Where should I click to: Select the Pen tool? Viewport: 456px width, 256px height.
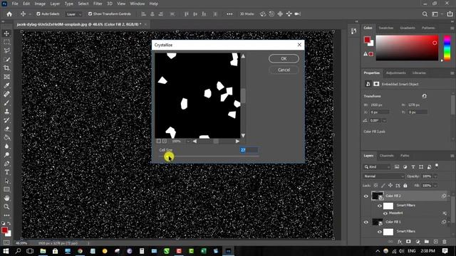click(6, 164)
